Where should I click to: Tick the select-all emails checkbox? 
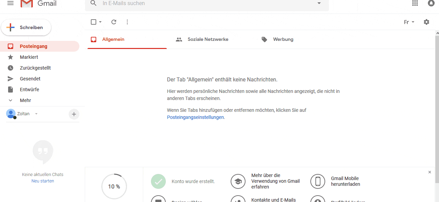click(94, 22)
